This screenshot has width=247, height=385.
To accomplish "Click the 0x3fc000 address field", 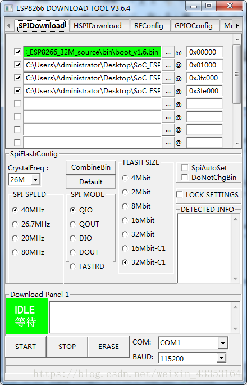I will coord(204,78).
